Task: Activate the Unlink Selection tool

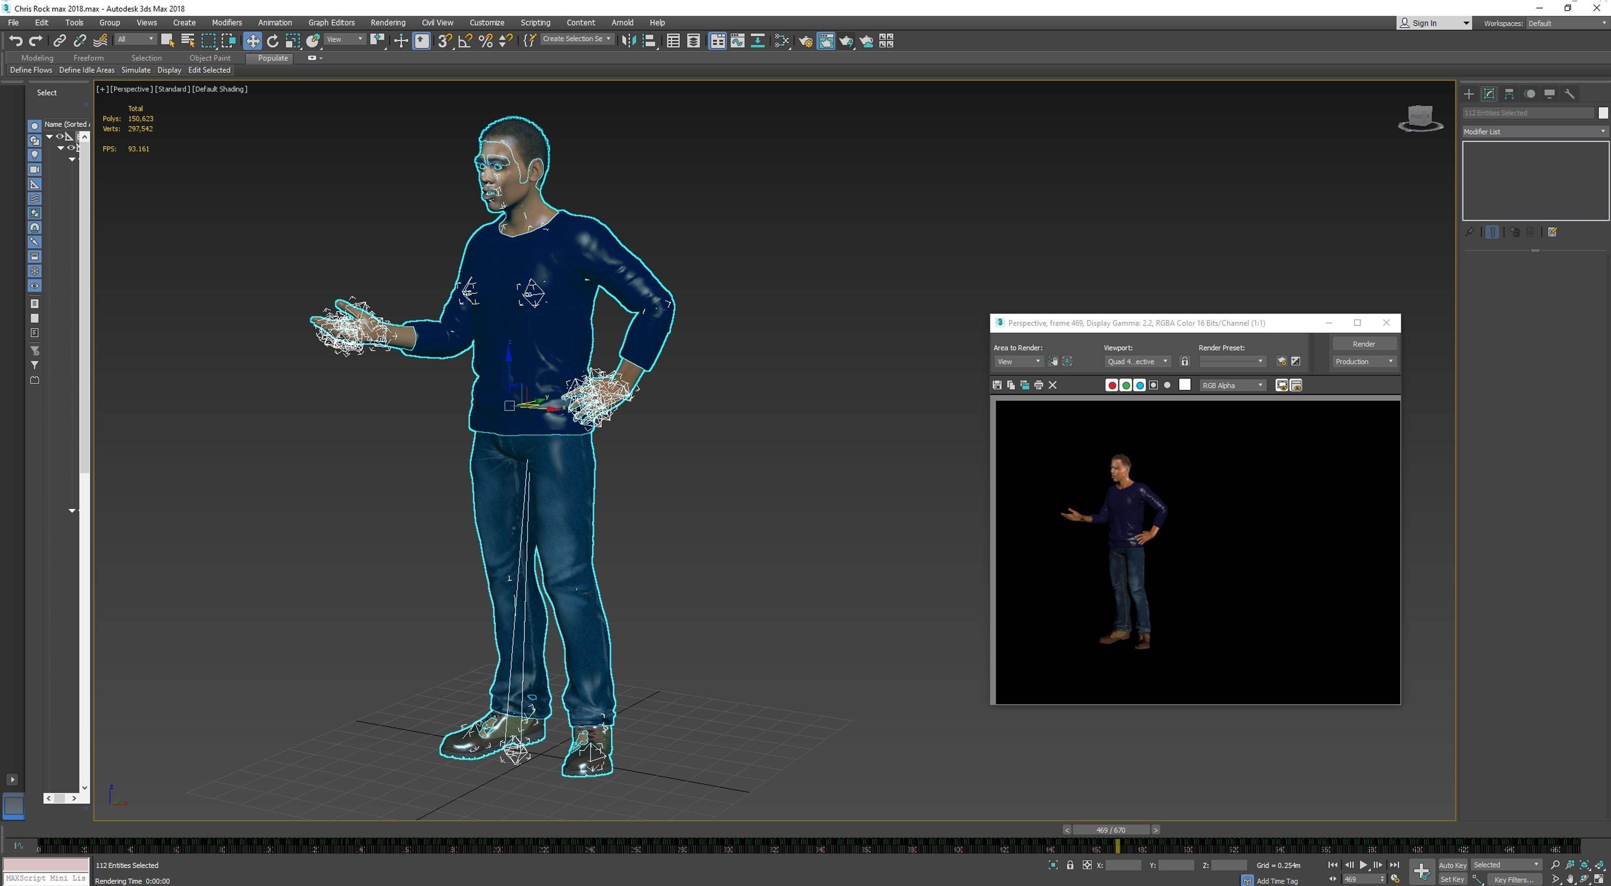Action: (x=79, y=41)
